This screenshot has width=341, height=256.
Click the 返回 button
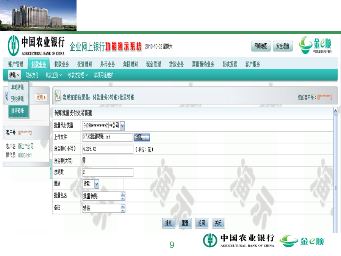click(x=202, y=223)
